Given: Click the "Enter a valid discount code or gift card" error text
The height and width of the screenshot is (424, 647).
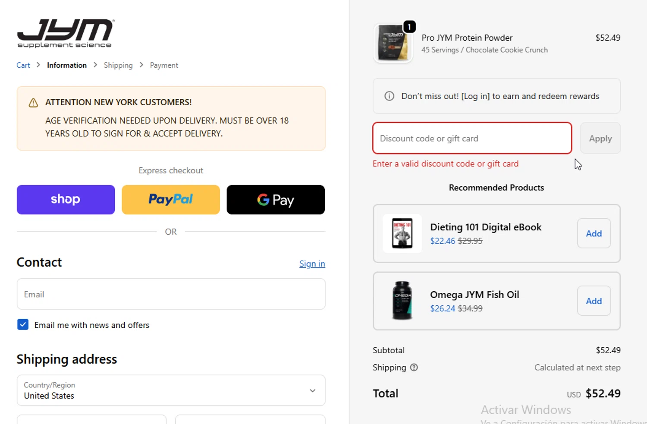Looking at the screenshot, I should [446, 164].
